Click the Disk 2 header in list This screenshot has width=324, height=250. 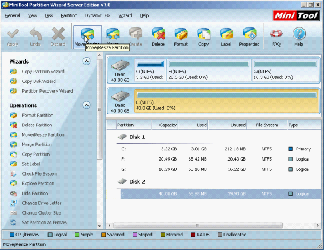click(137, 182)
